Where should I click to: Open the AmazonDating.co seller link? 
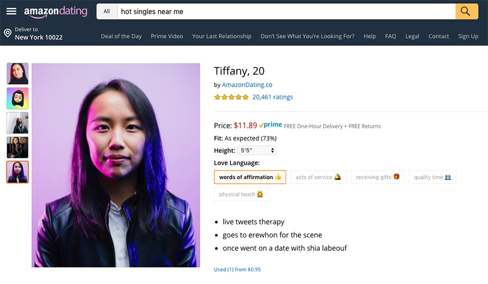click(247, 85)
